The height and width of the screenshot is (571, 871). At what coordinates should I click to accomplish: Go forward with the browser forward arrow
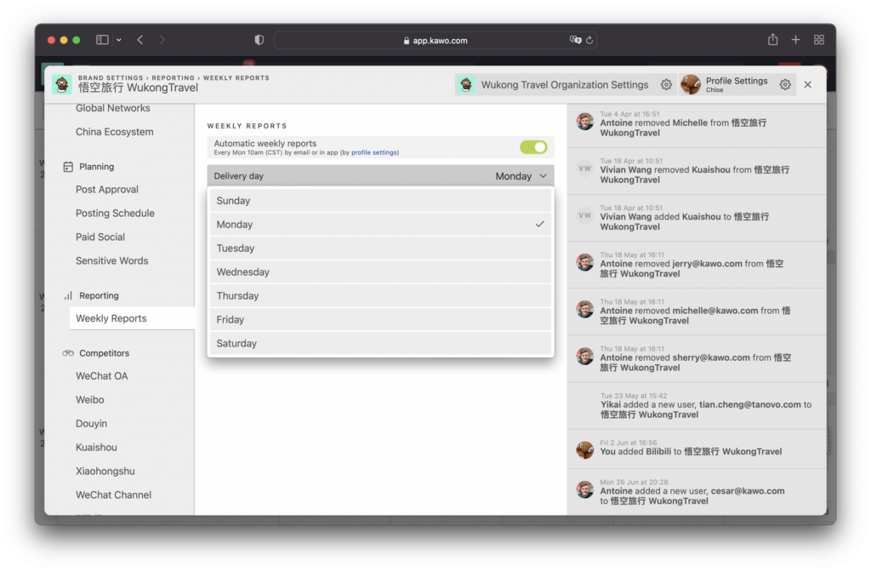pos(162,40)
